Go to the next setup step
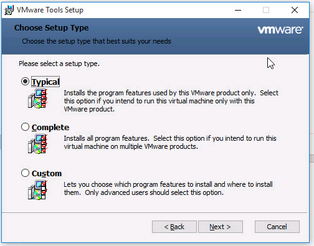 coord(221,227)
